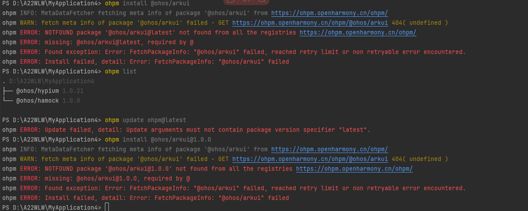Click version 1.0.0 beside @ohos/hamock

71,100
